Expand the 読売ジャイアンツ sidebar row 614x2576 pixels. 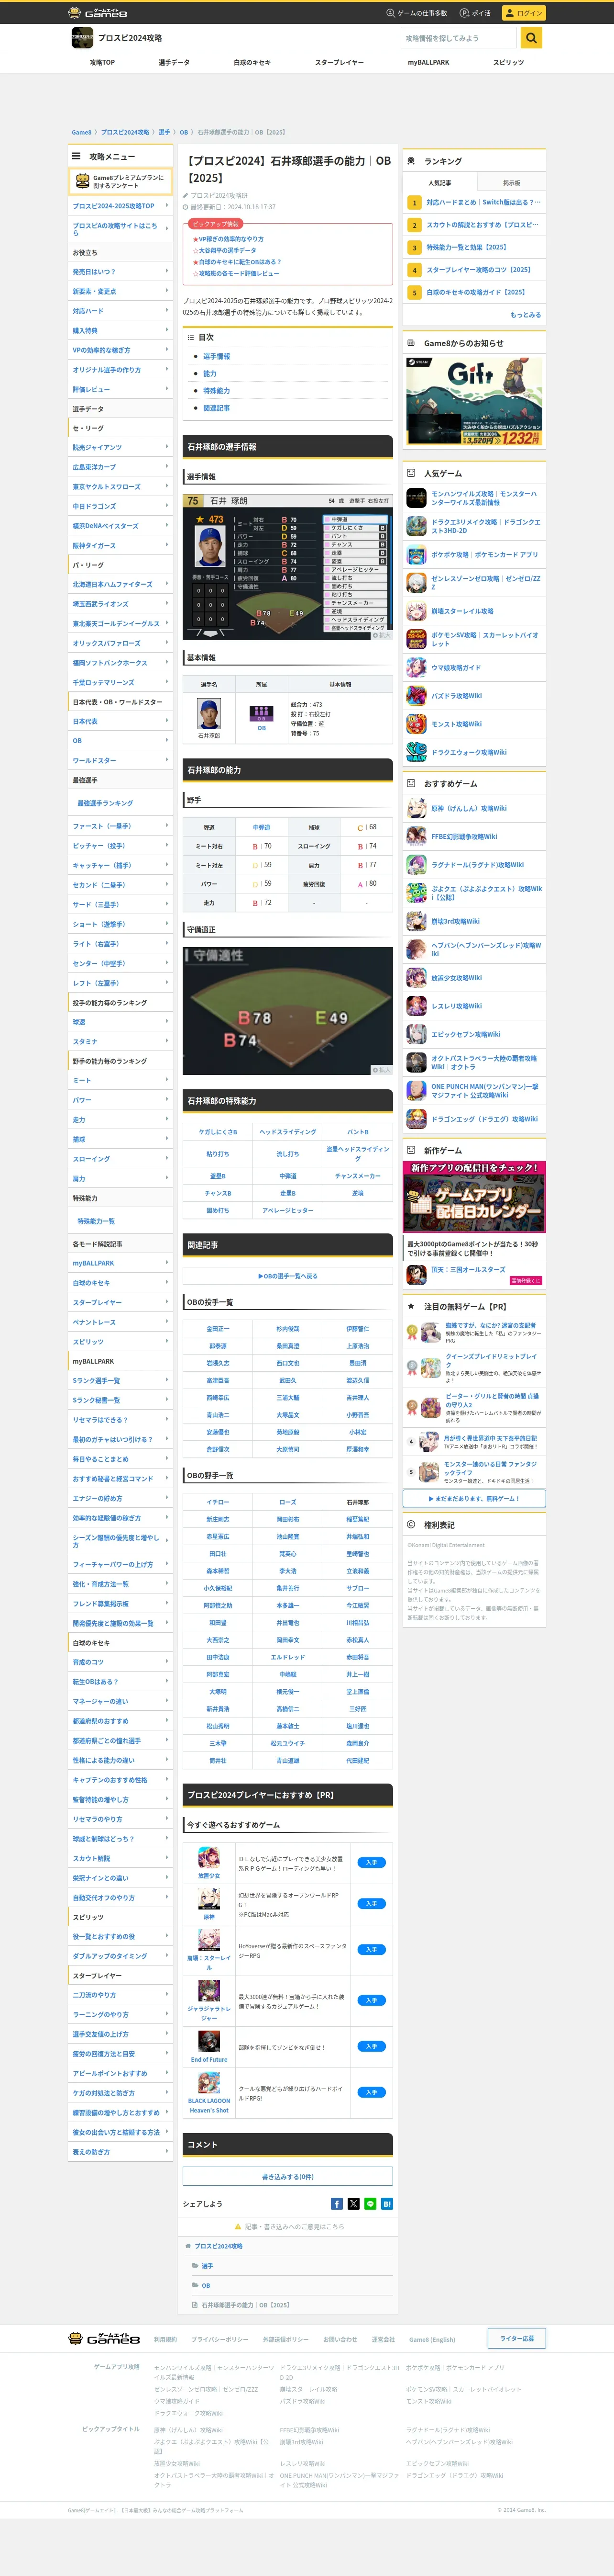pos(121,447)
